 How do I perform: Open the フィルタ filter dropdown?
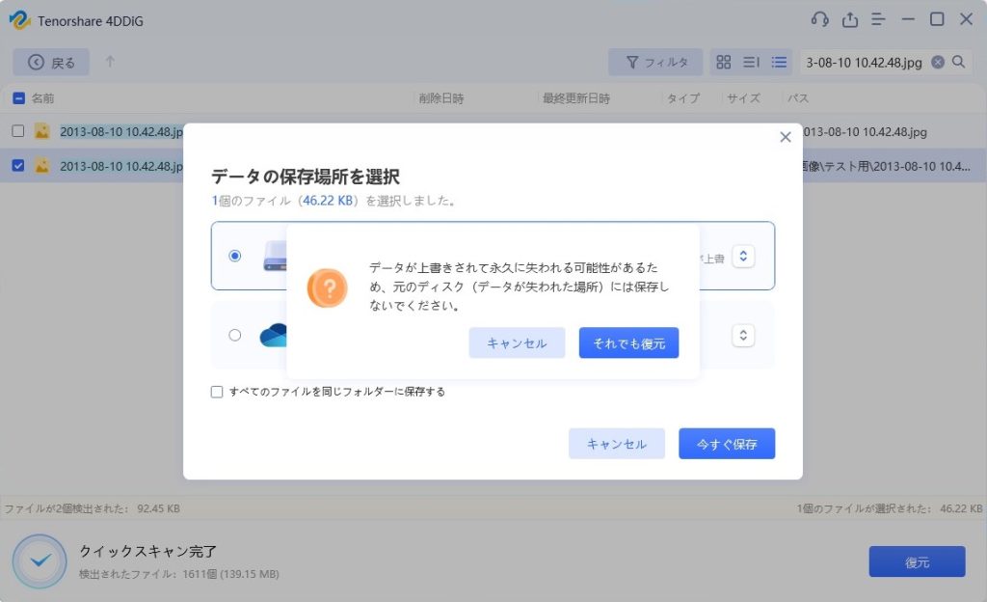655,62
